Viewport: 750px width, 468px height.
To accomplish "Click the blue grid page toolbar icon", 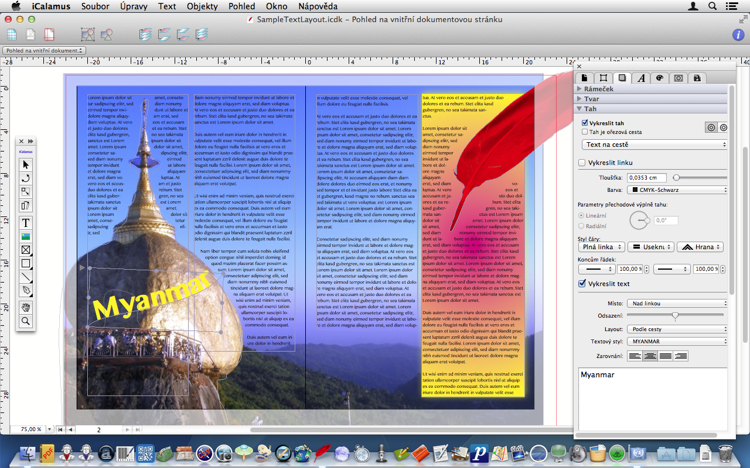I will (x=12, y=35).
